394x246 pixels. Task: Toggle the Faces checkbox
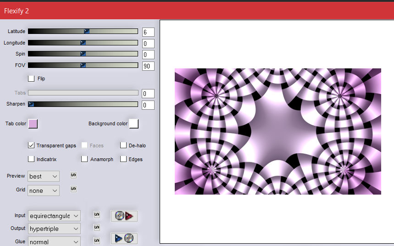coord(84,145)
